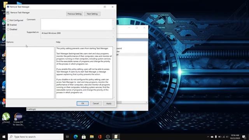The image size is (249, 140).
Task: Click the Group Policy Editor taskbar icon
Action: [x=116, y=136]
